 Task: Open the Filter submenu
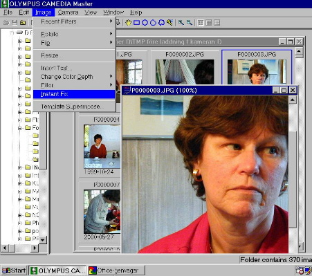pyautogui.click(x=74, y=85)
